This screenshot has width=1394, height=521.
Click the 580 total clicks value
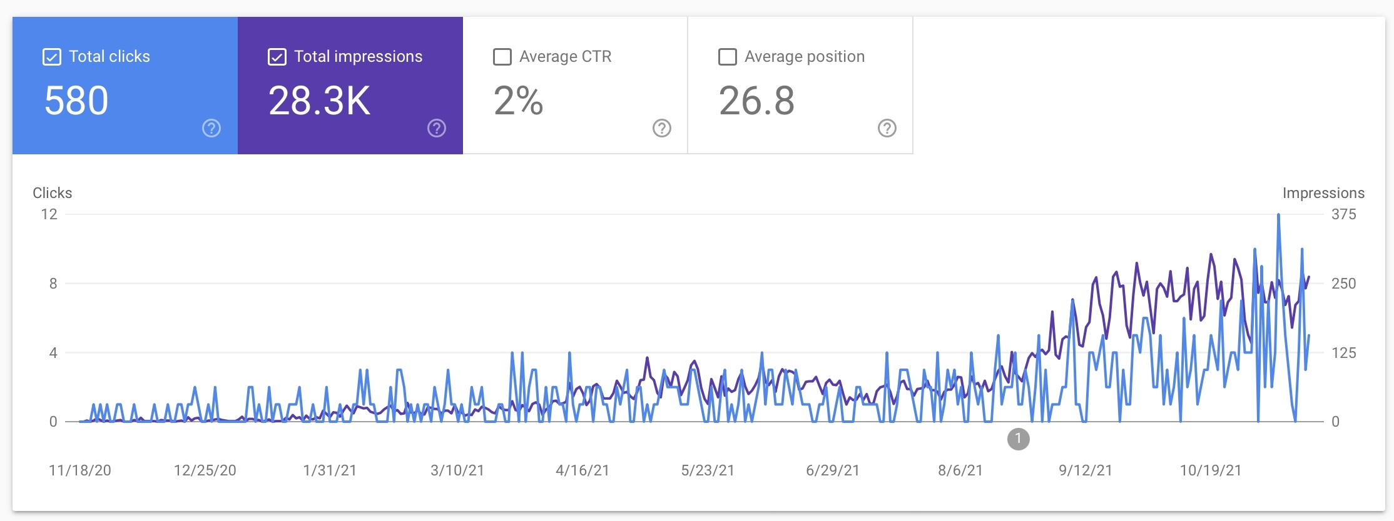pos(76,101)
